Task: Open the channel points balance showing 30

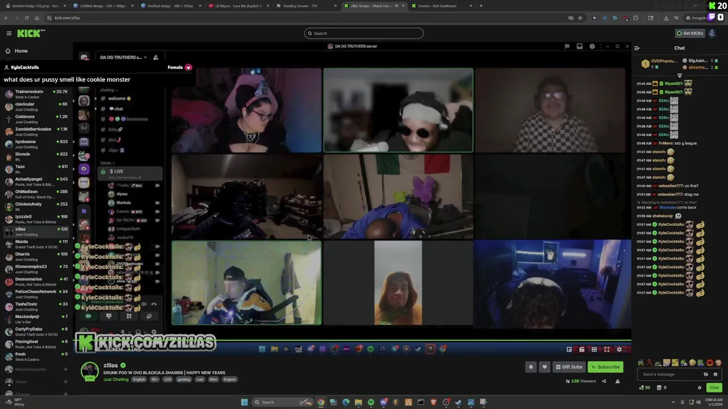Action: point(645,387)
